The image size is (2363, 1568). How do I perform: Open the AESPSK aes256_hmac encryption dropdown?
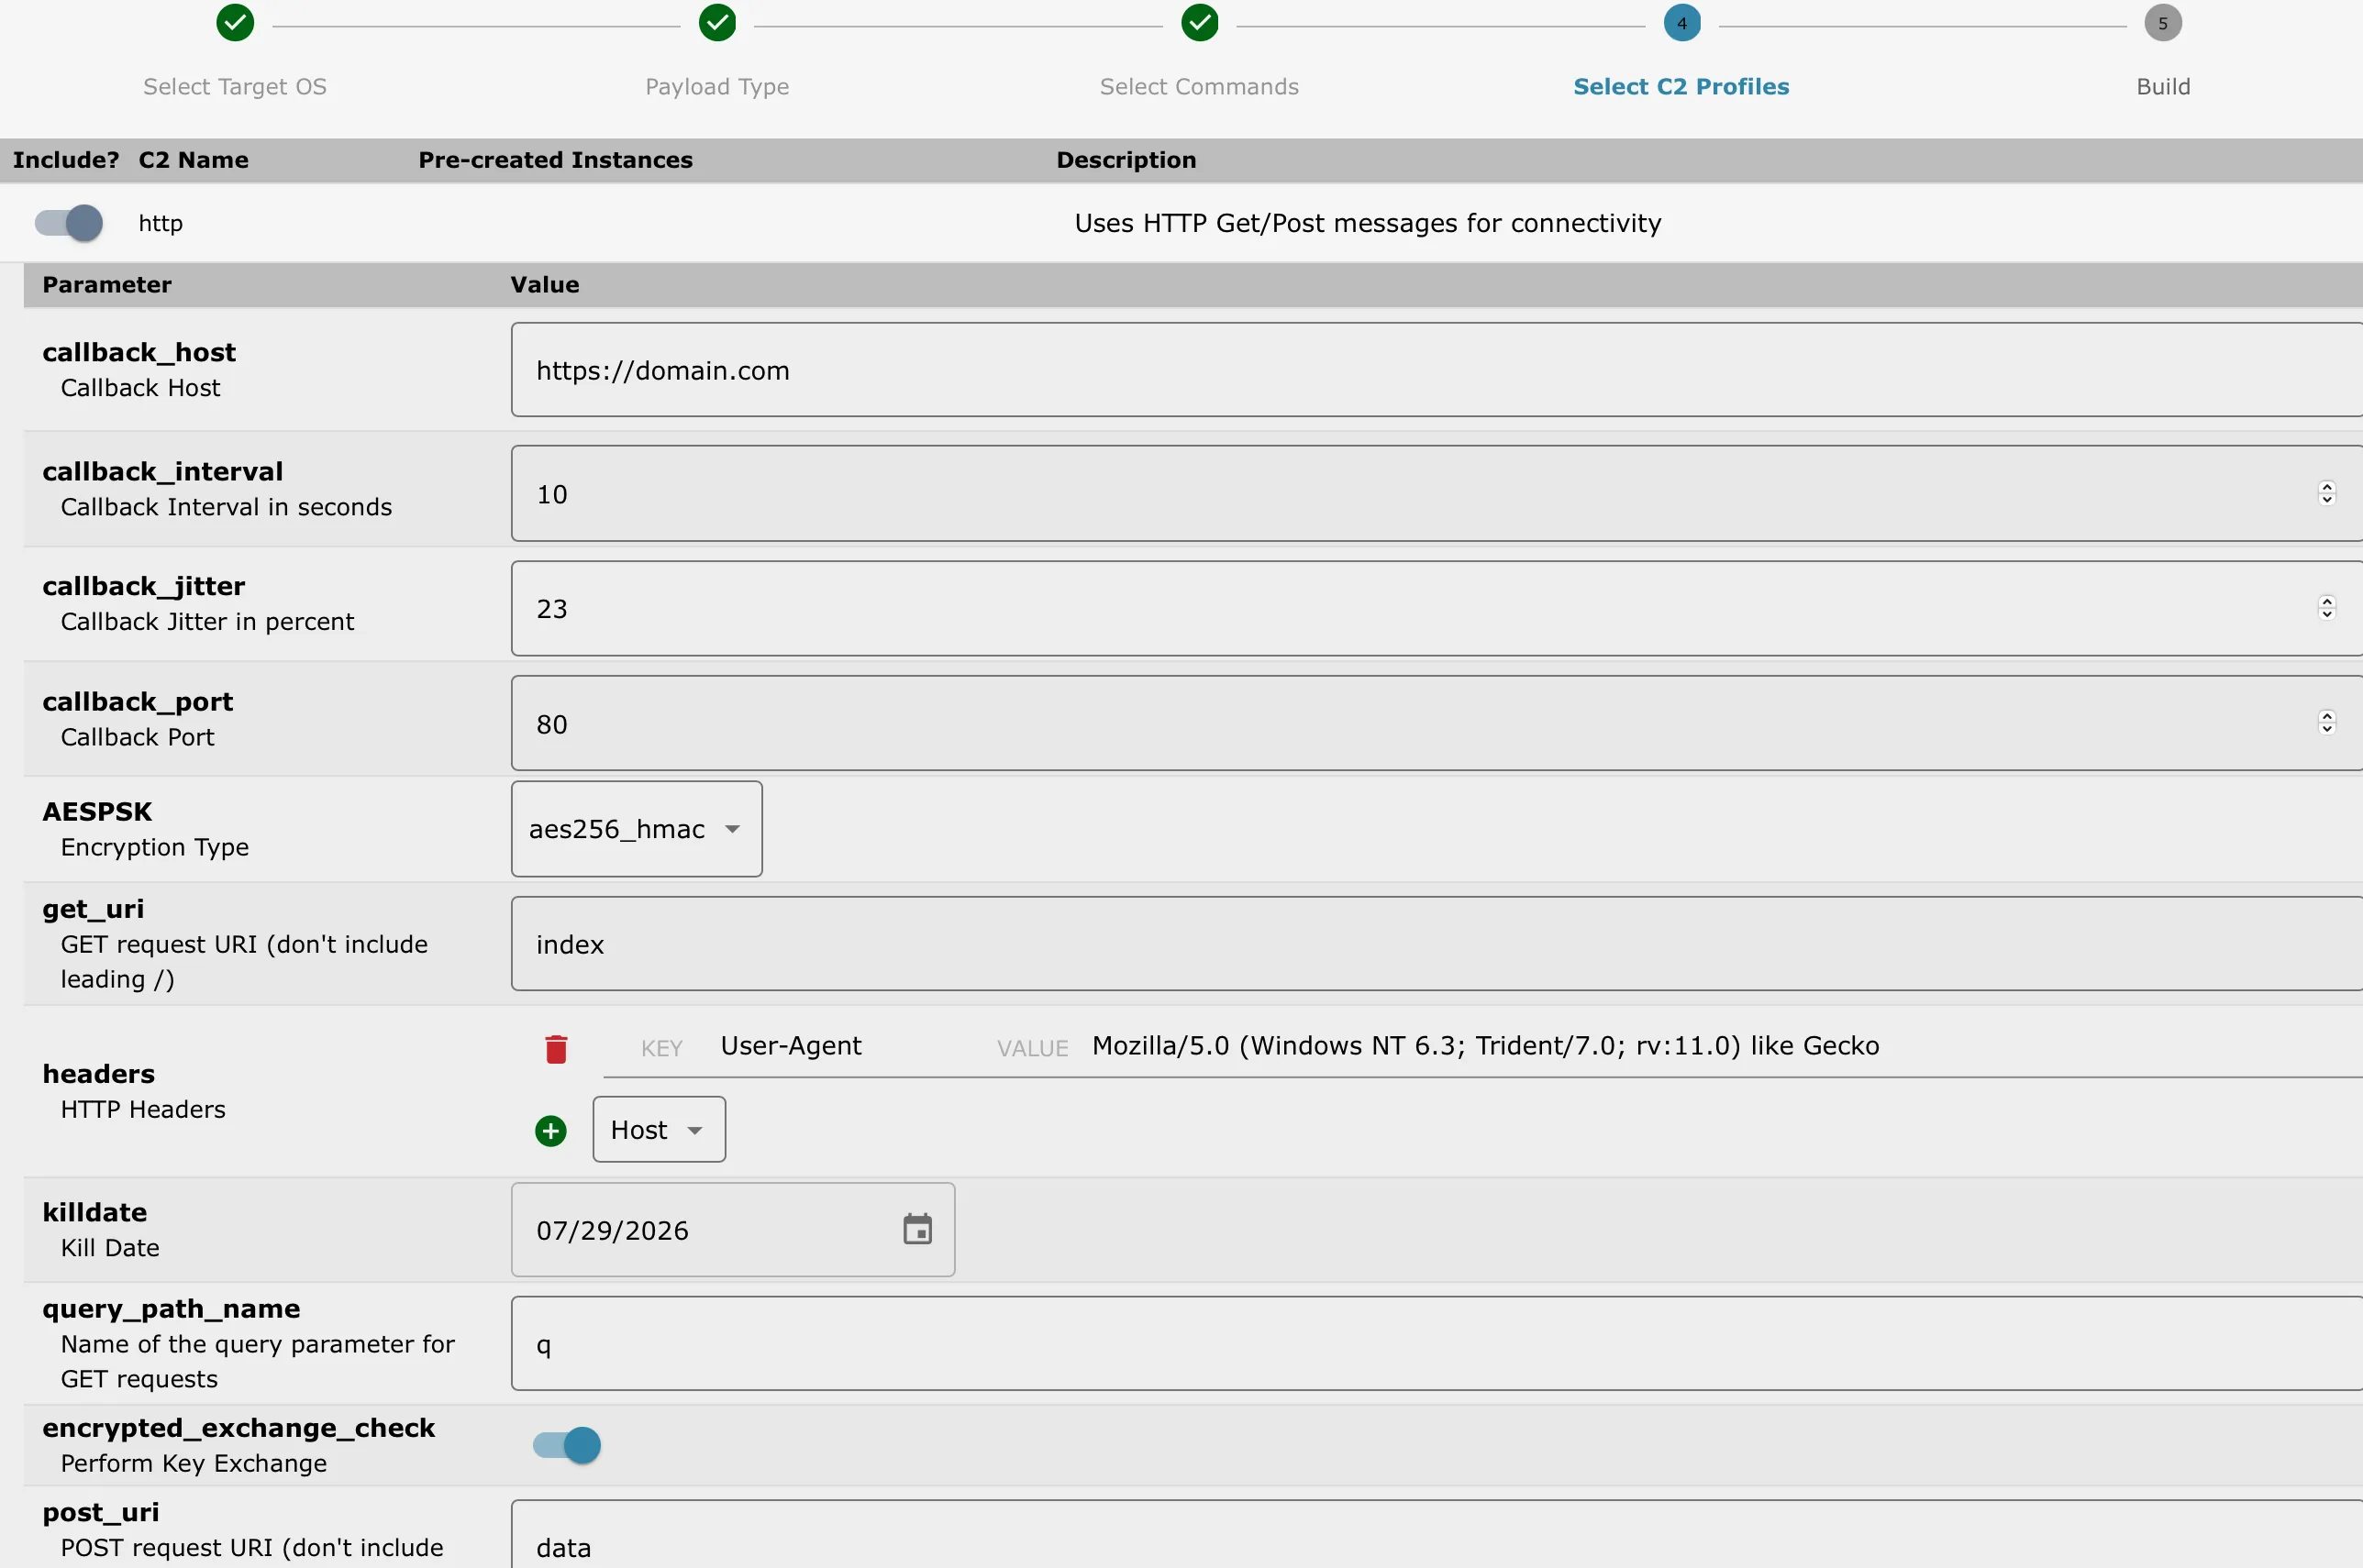(637, 829)
